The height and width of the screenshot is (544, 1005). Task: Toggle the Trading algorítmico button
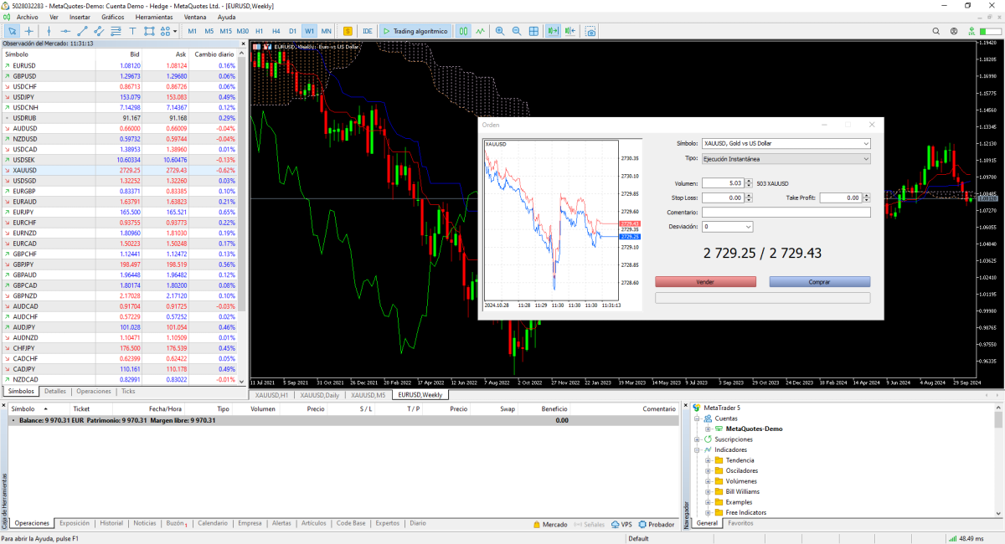[415, 31]
